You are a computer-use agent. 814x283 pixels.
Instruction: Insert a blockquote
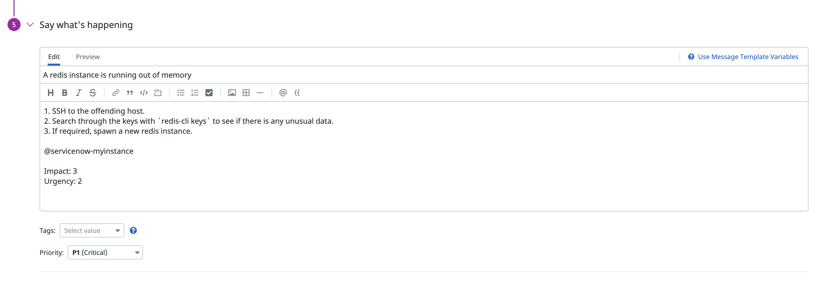pyautogui.click(x=130, y=93)
